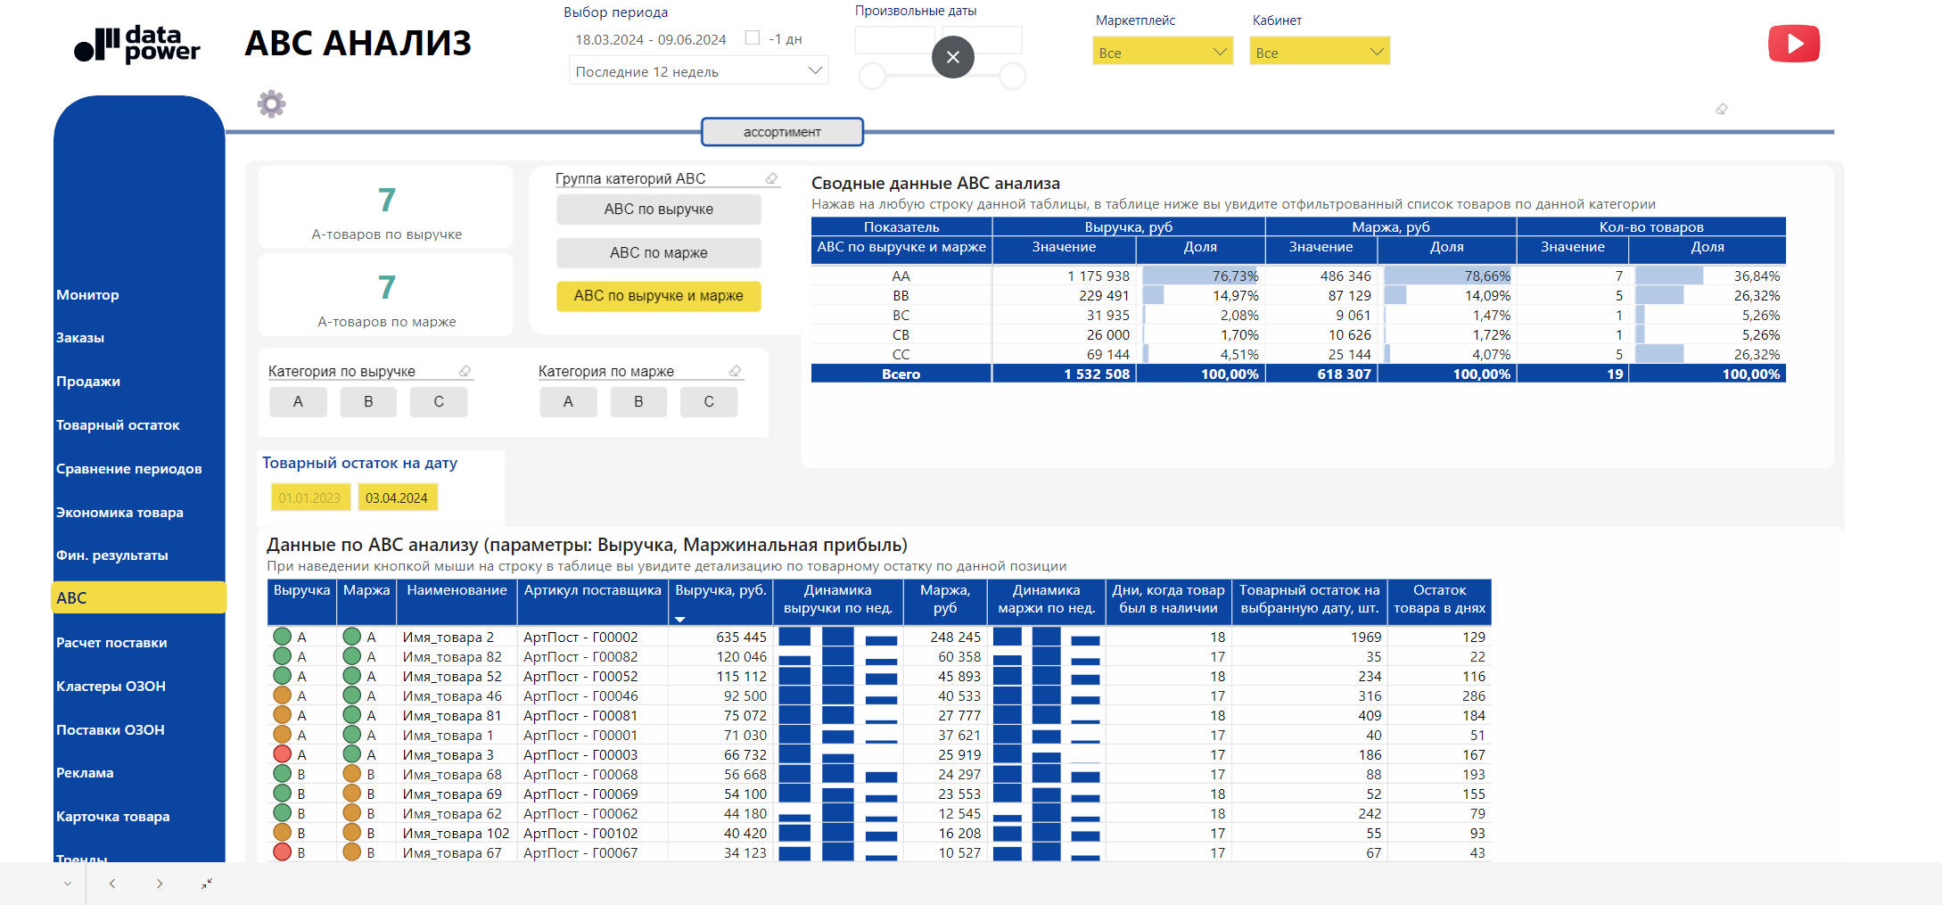Click the right handle of date range slider
Screen dimensions: 1942x905
tap(1012, 77)
